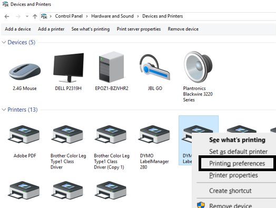Choose See what's printing in context menu
Screen dimensions: 276x208
237,140
